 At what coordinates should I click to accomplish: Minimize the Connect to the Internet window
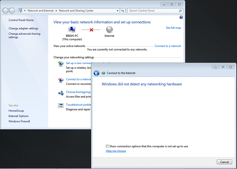(x=215, y=67)
